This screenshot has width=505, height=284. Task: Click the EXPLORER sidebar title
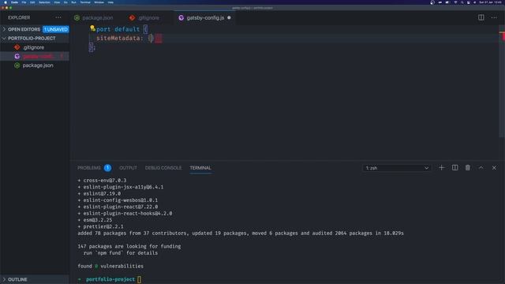click(19, 17)
